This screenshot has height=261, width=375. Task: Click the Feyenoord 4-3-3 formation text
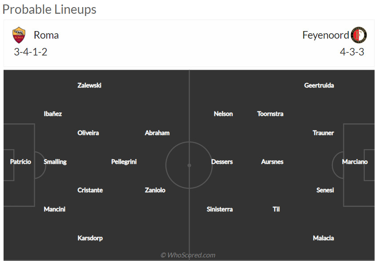coord(352,52)
